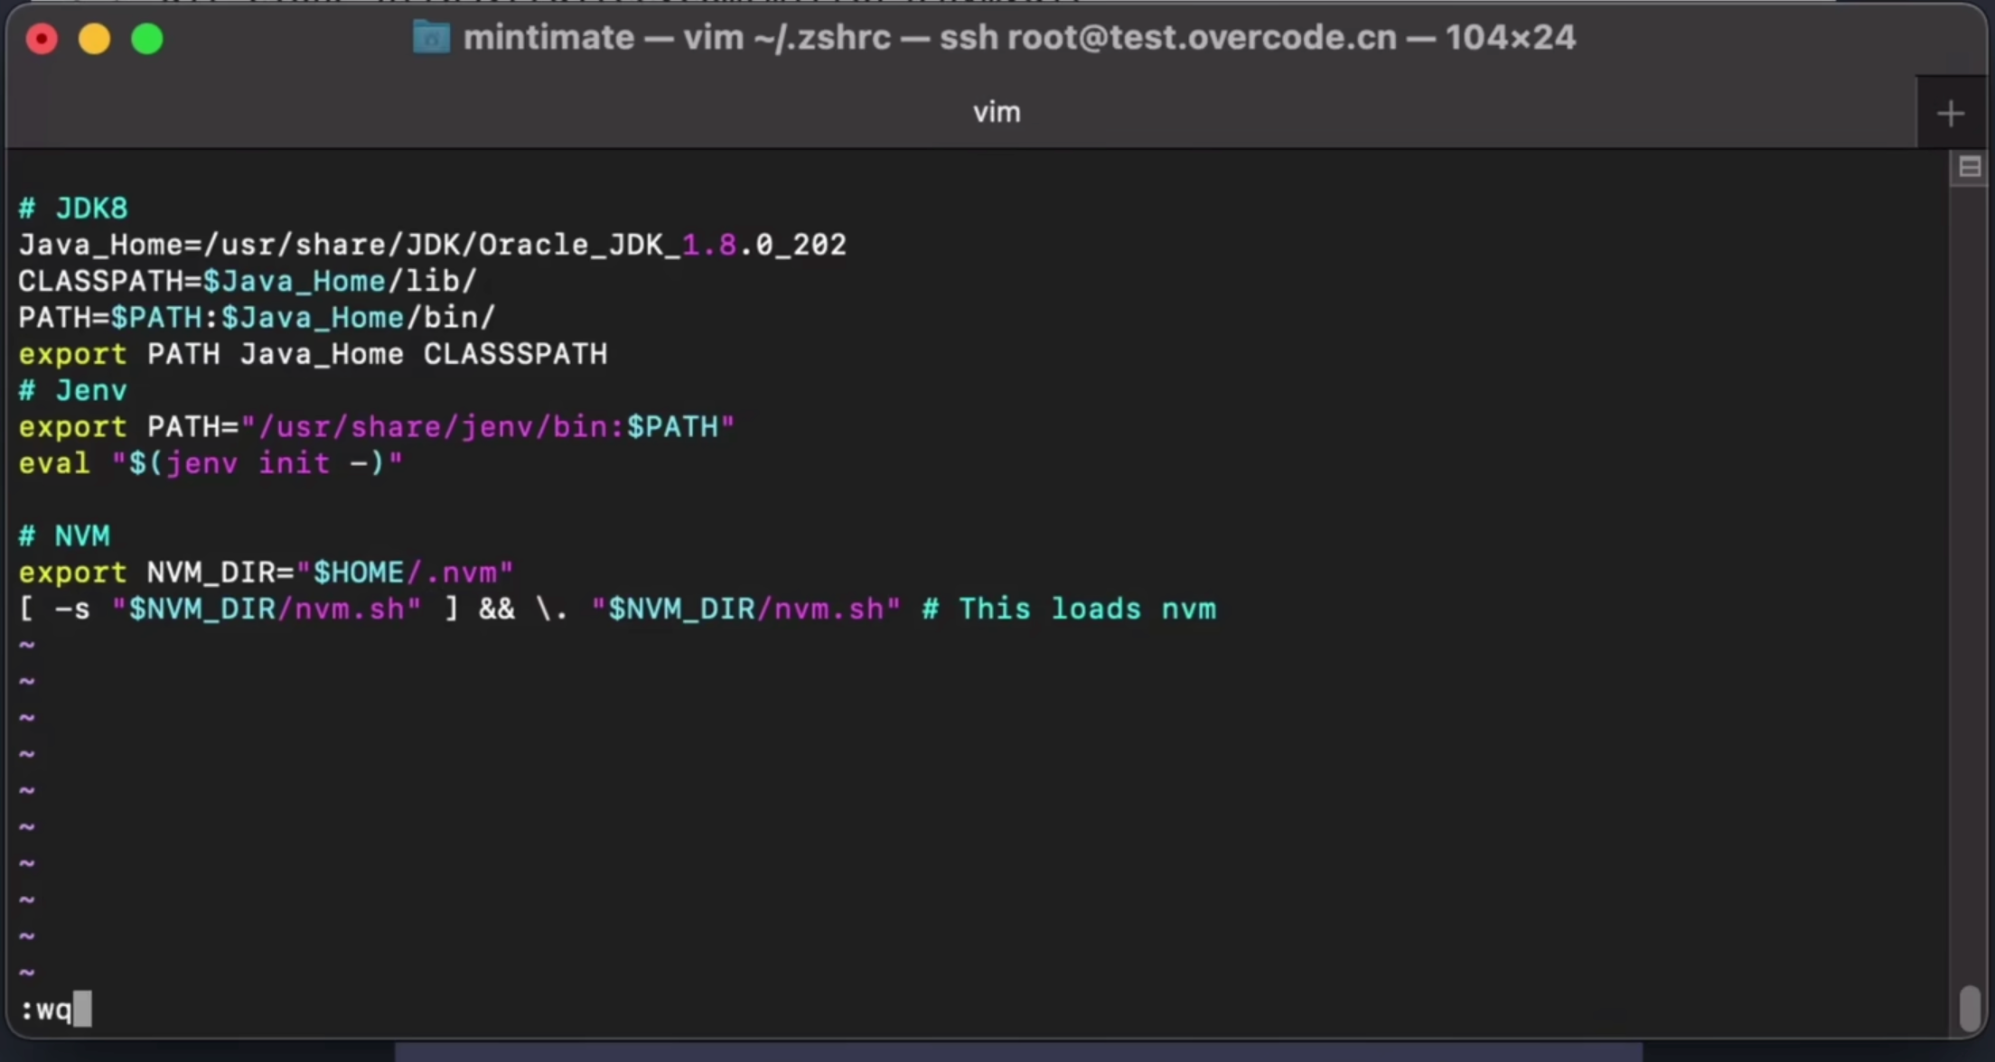Click the 'export PATH Java_Home CLASSSPATH' line

tap(313, 354)
